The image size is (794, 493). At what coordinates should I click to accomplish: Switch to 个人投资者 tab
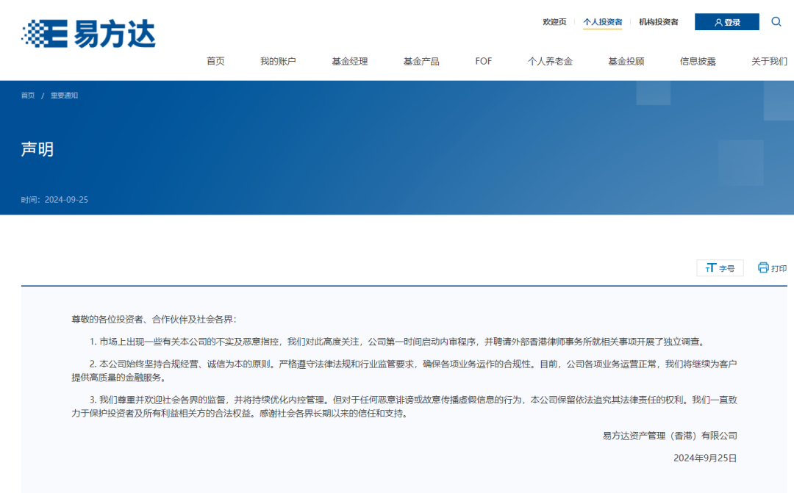[x=603, y=22]
